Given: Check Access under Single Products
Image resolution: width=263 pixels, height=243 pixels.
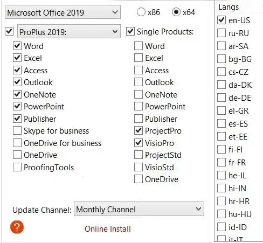Looking at the screenshot, I should (x=139, y=70).
